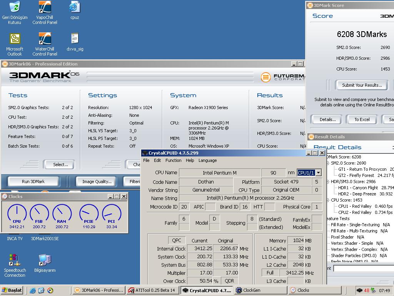Select the HDR1 - Canyon Flight row
The height and width of the screenshot is (296, 394).
[x=366, y=188]
